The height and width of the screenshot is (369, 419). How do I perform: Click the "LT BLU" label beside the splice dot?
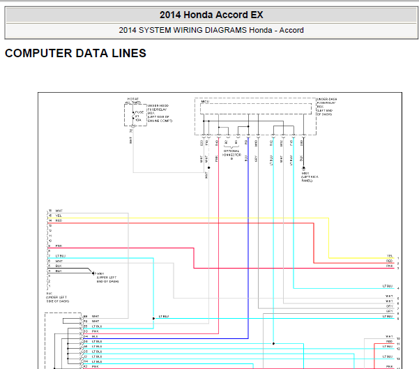tap(164, 316)
